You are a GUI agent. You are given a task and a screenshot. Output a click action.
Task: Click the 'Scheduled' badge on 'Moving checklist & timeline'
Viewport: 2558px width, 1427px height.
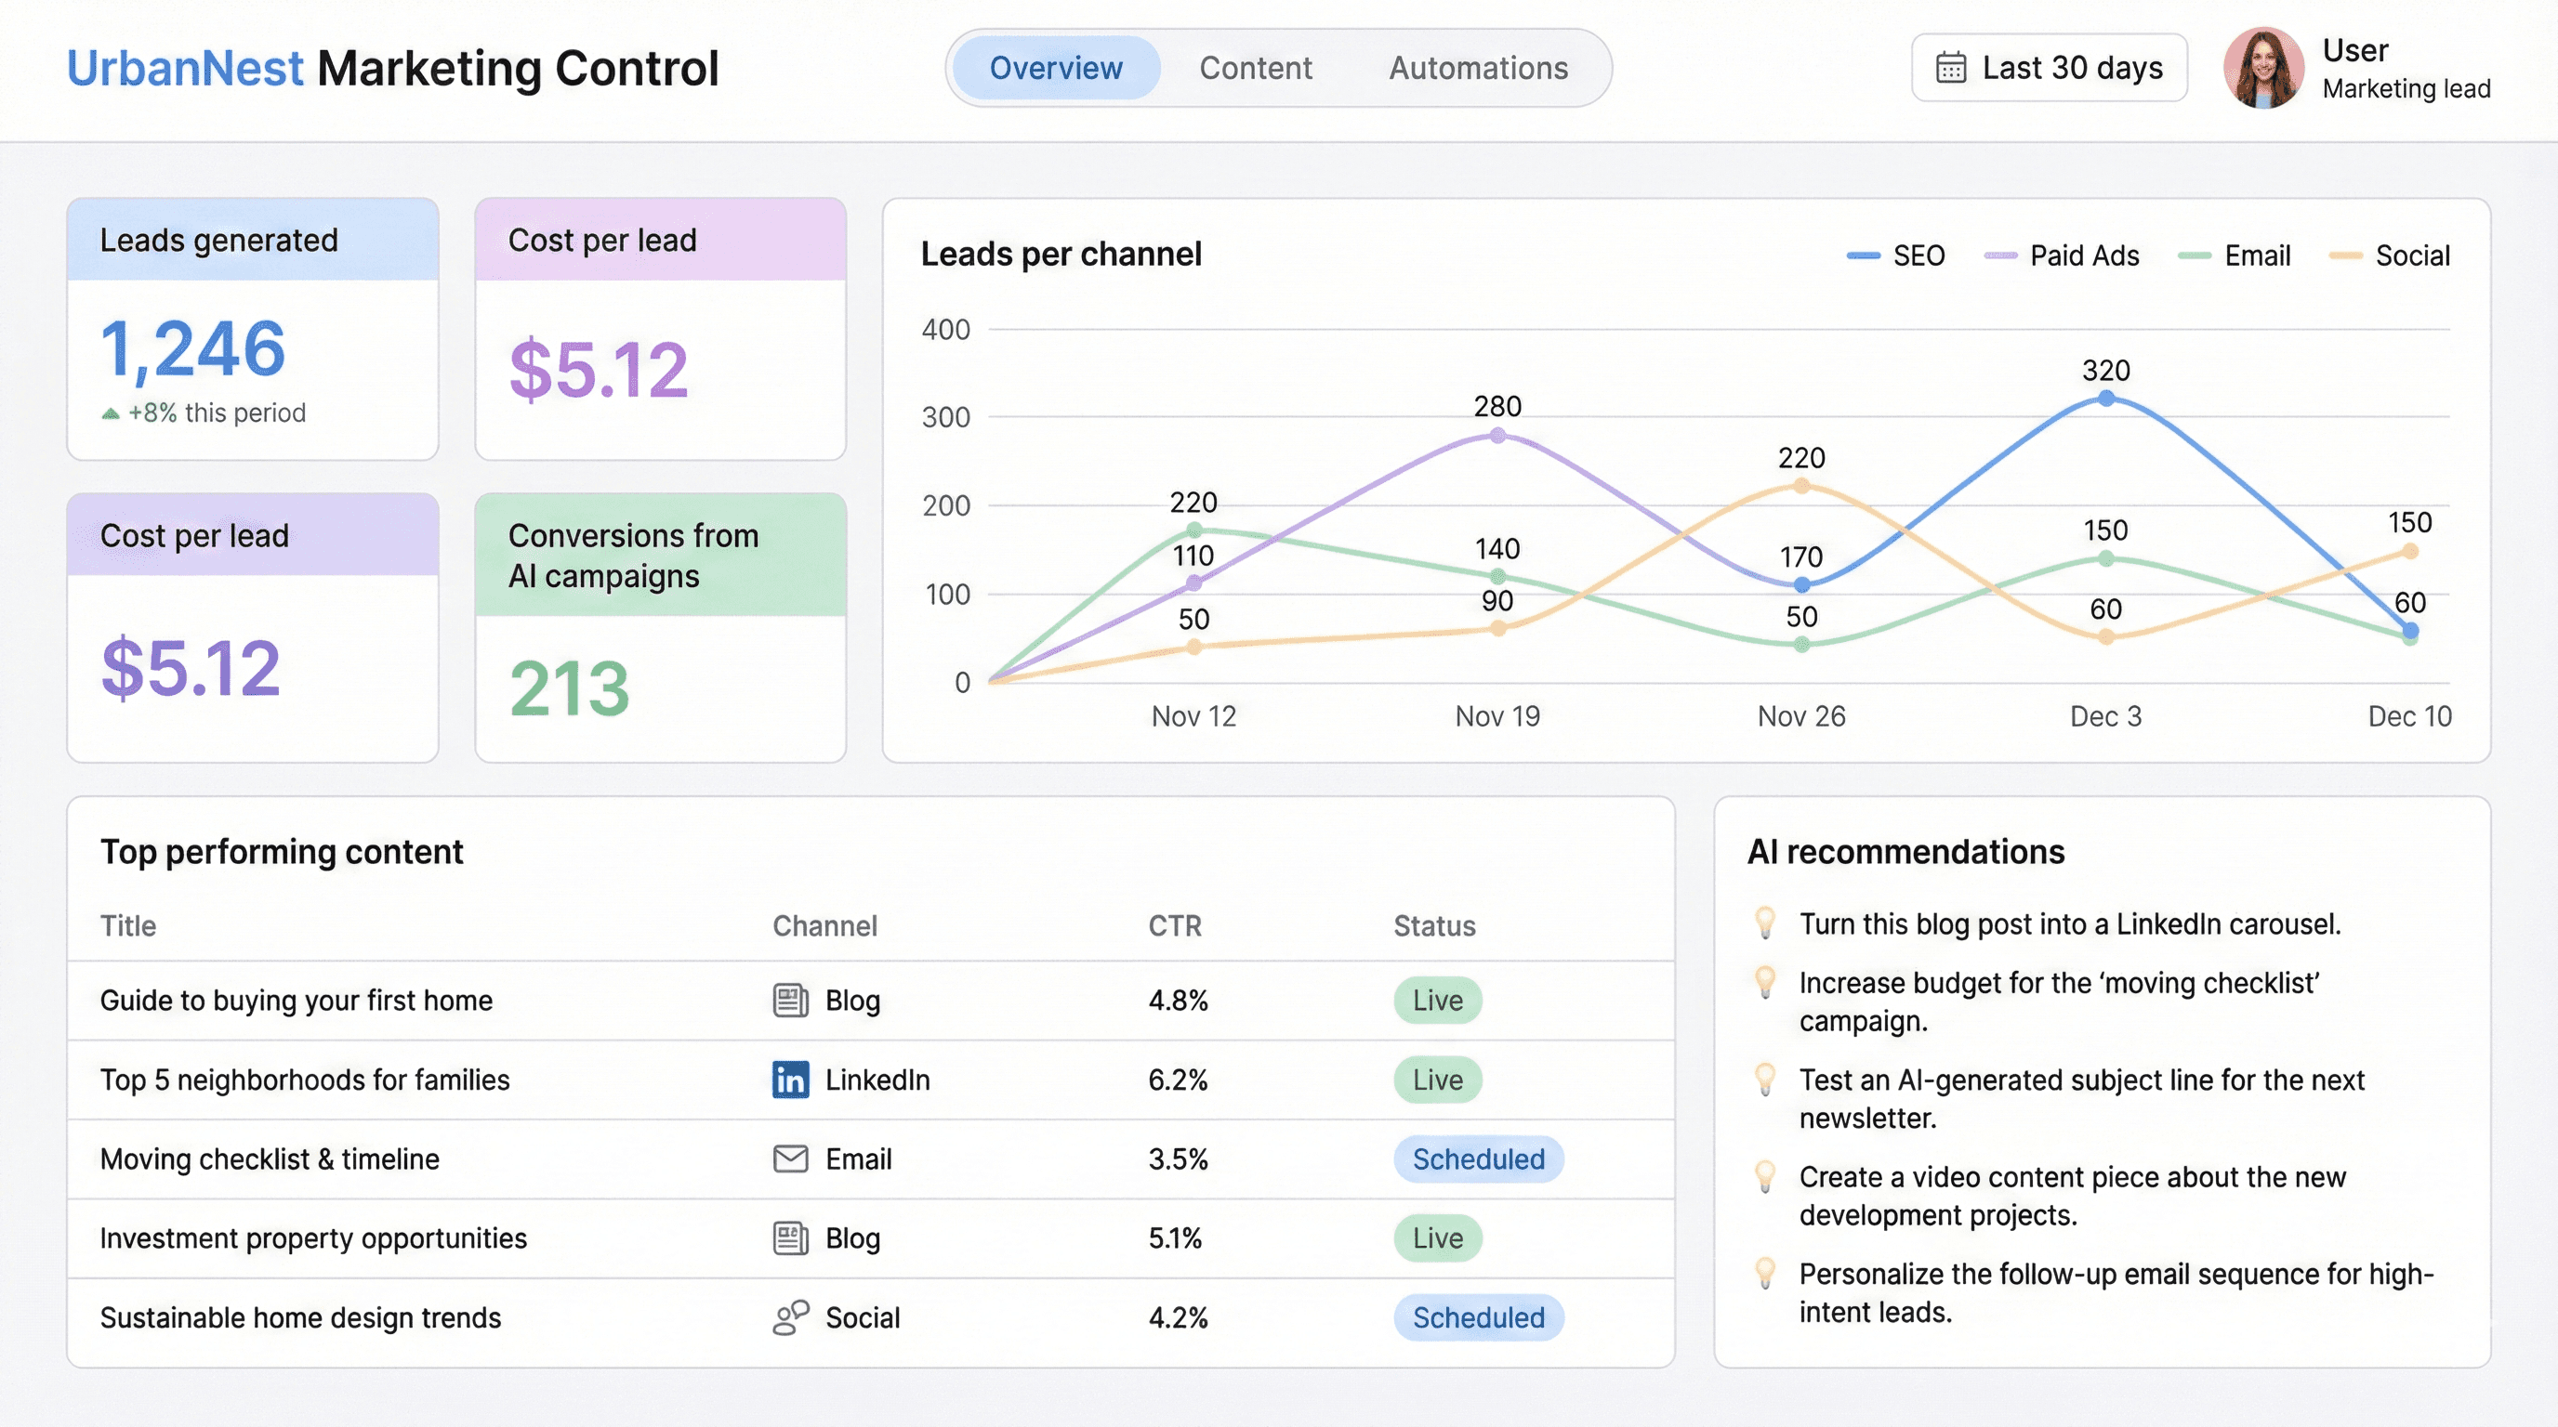pyautogui.click(x=1479, y=1159)
